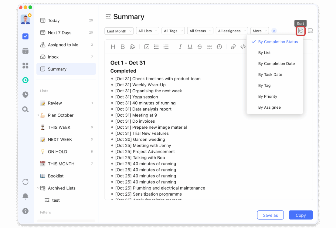Apply bold formatting in the editor toolbar
This screenshot has width=336, height=228.
123,47
